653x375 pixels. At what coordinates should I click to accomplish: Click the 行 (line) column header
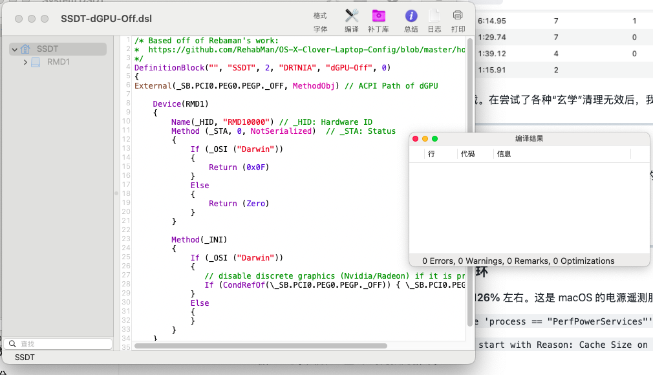pyautogui.click(x=431, y=154)
